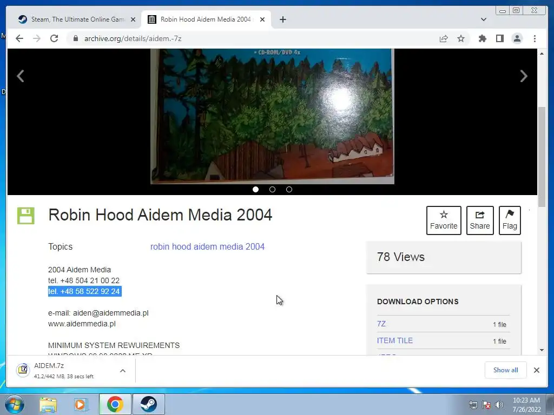554x415 pixels.
Task: Show next carousel image
Action: coord(524,76)
